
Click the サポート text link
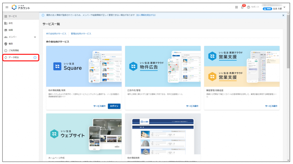click(x=255, y=7)
